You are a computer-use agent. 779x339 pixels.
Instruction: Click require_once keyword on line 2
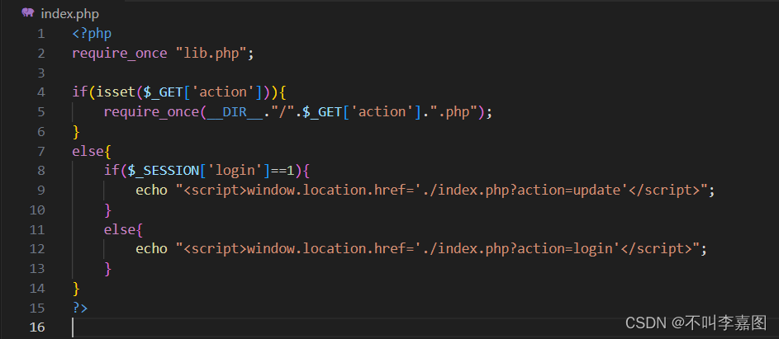pos(120,54)
